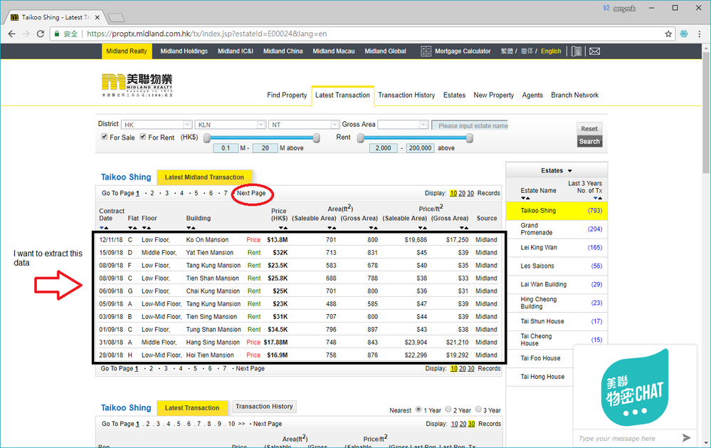Viewport: 711px width, 448px height.
Task: Bookmark this page with the star icon
Action: click(x=668, y=34)
